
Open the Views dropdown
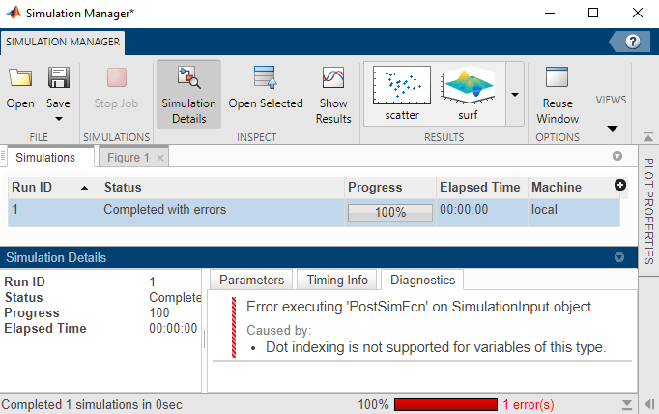click(x=611, y=127)
